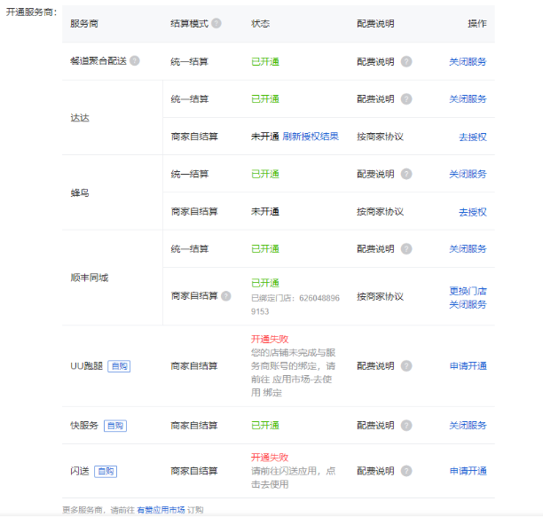This screenshot has width=543, height=517.
Task: Click 申请开通 for UU跑腿
Action: click(468, 365)
